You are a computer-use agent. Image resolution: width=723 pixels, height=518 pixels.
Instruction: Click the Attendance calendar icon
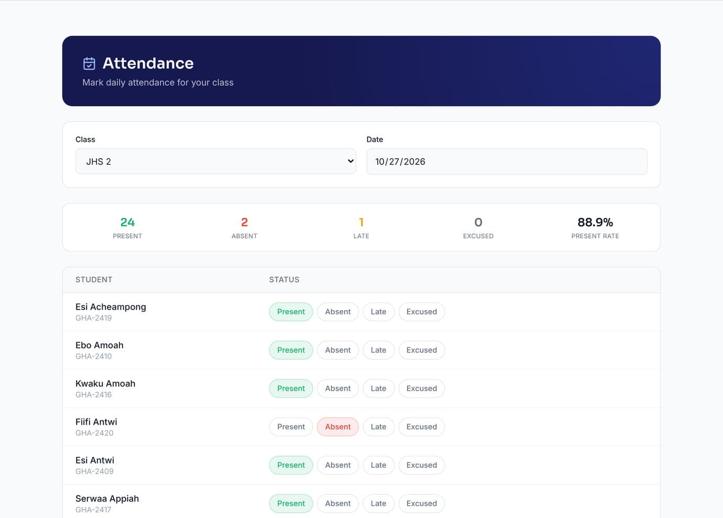tap(89, 63)
